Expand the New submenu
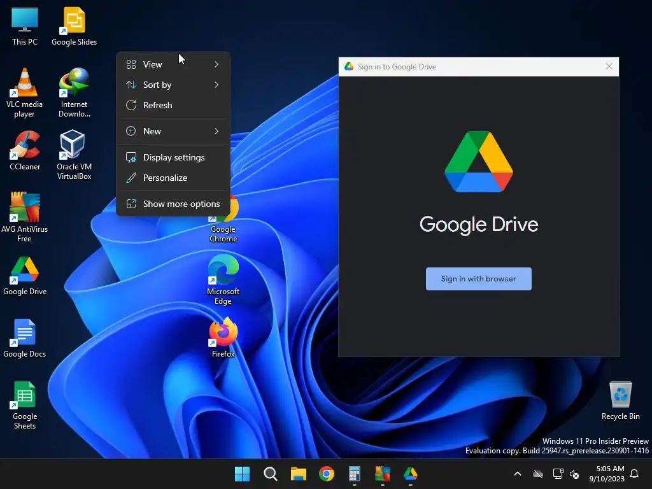This screenshot has height=489, width=652. [173, 131]
